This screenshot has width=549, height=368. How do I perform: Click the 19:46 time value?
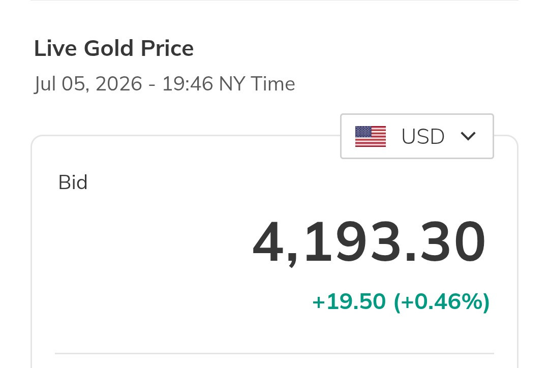(x=187, y=84)
